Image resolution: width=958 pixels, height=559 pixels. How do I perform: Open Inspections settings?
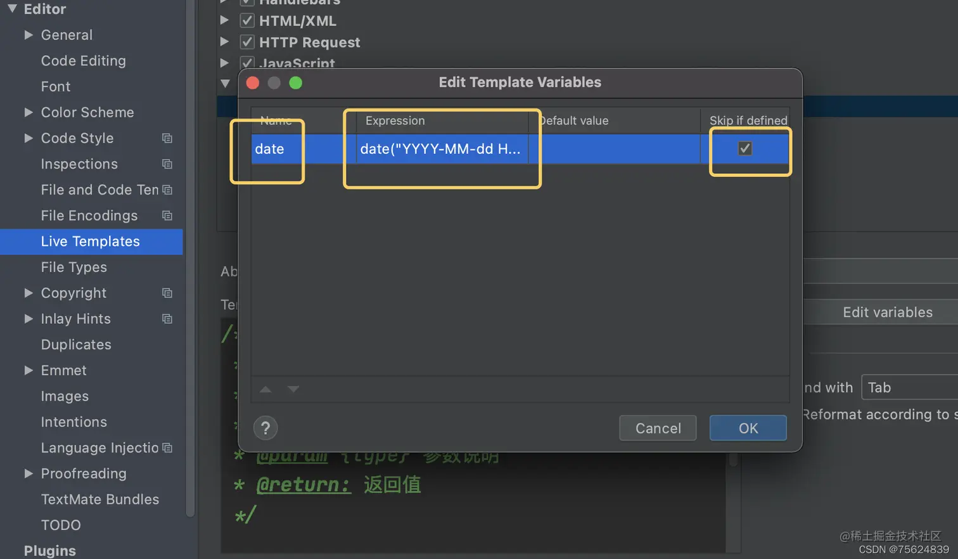pyautogui.click(x=79, y=164)
